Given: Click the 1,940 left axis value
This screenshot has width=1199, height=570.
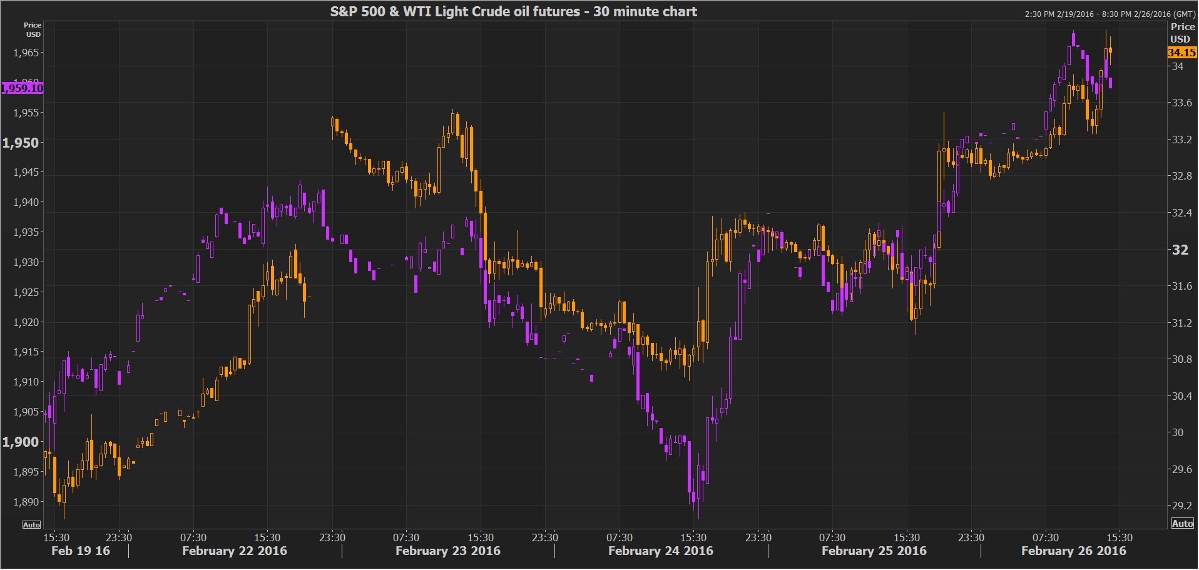Looking at the screenshot, I should 26,202.
